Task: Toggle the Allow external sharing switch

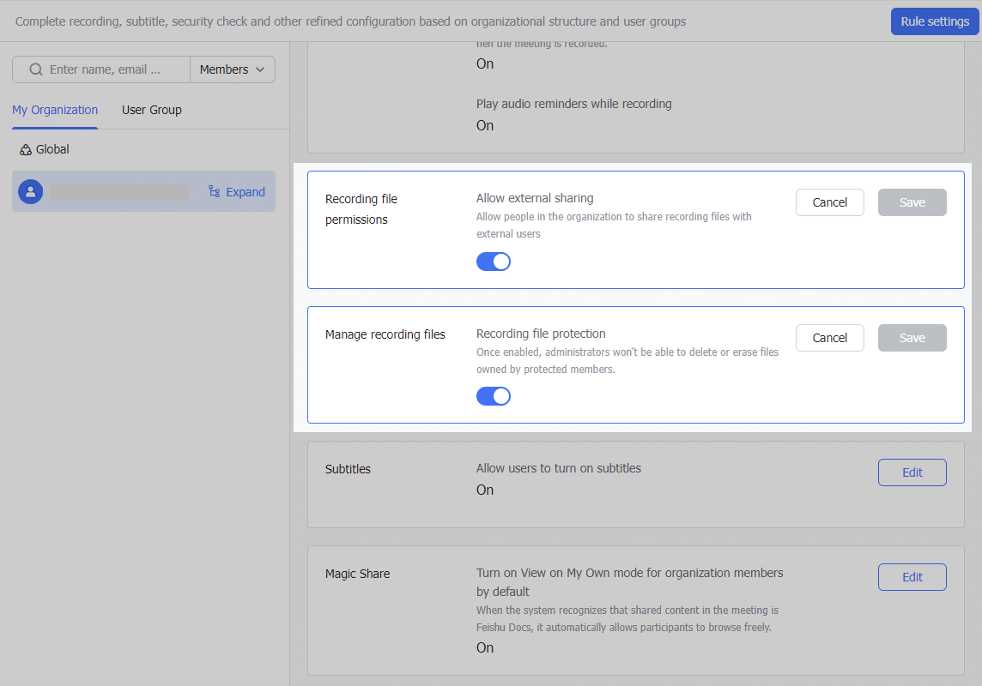Action: coord(494,262)
